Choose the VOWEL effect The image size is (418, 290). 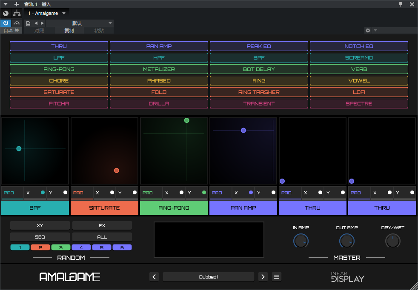(359, 80)
